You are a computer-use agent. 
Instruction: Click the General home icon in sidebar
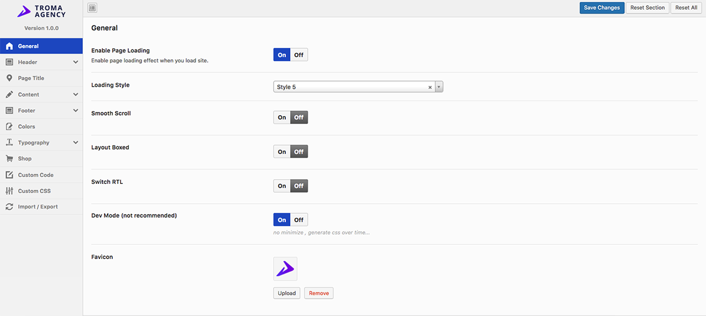click(x=9, y=46)
